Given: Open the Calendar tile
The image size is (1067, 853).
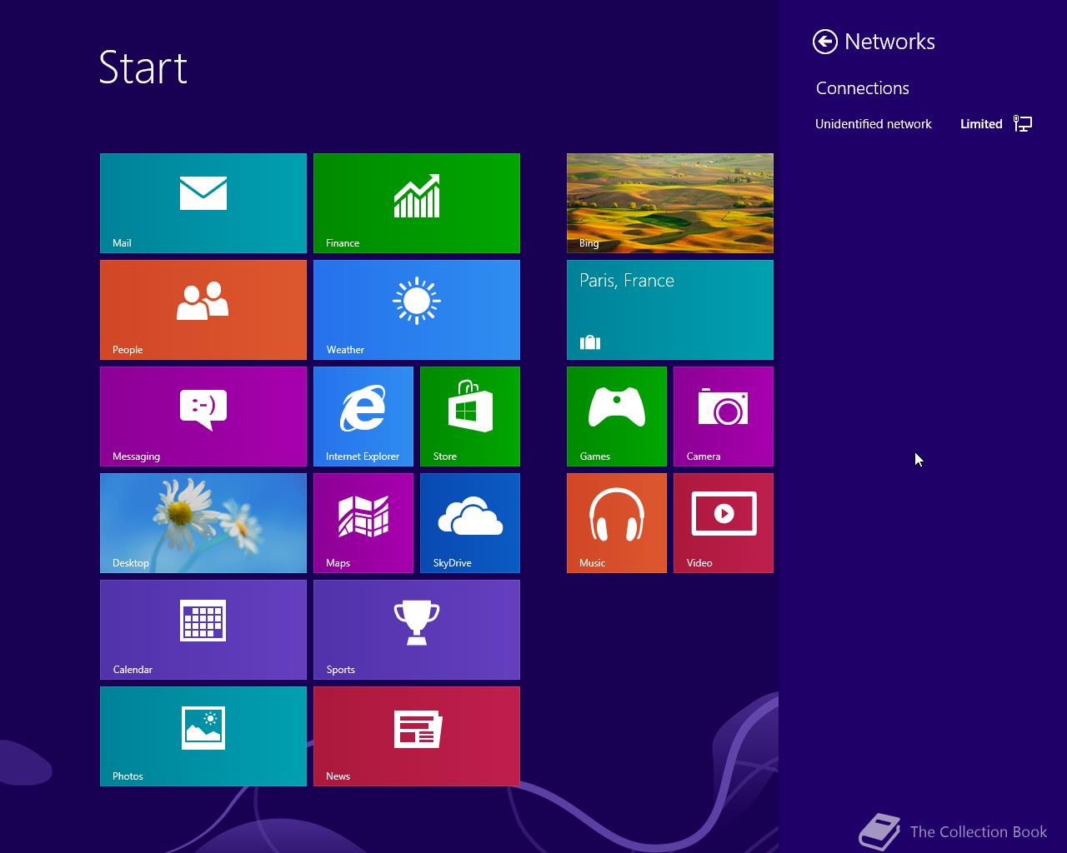Looking at the screenshot, I should tap(203, 630).
